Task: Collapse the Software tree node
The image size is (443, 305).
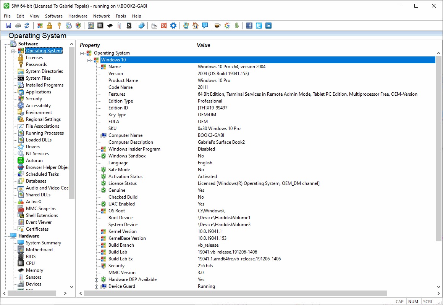Action: (6, 44)
